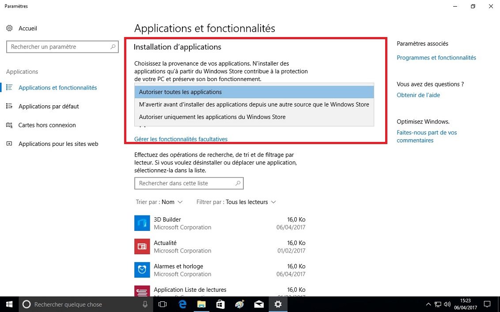The width and height of the screenshot is (500, 312).
Task: Expand "Filtrer par : Tous les lecteurs" dropdown
Action: [236, 202]
